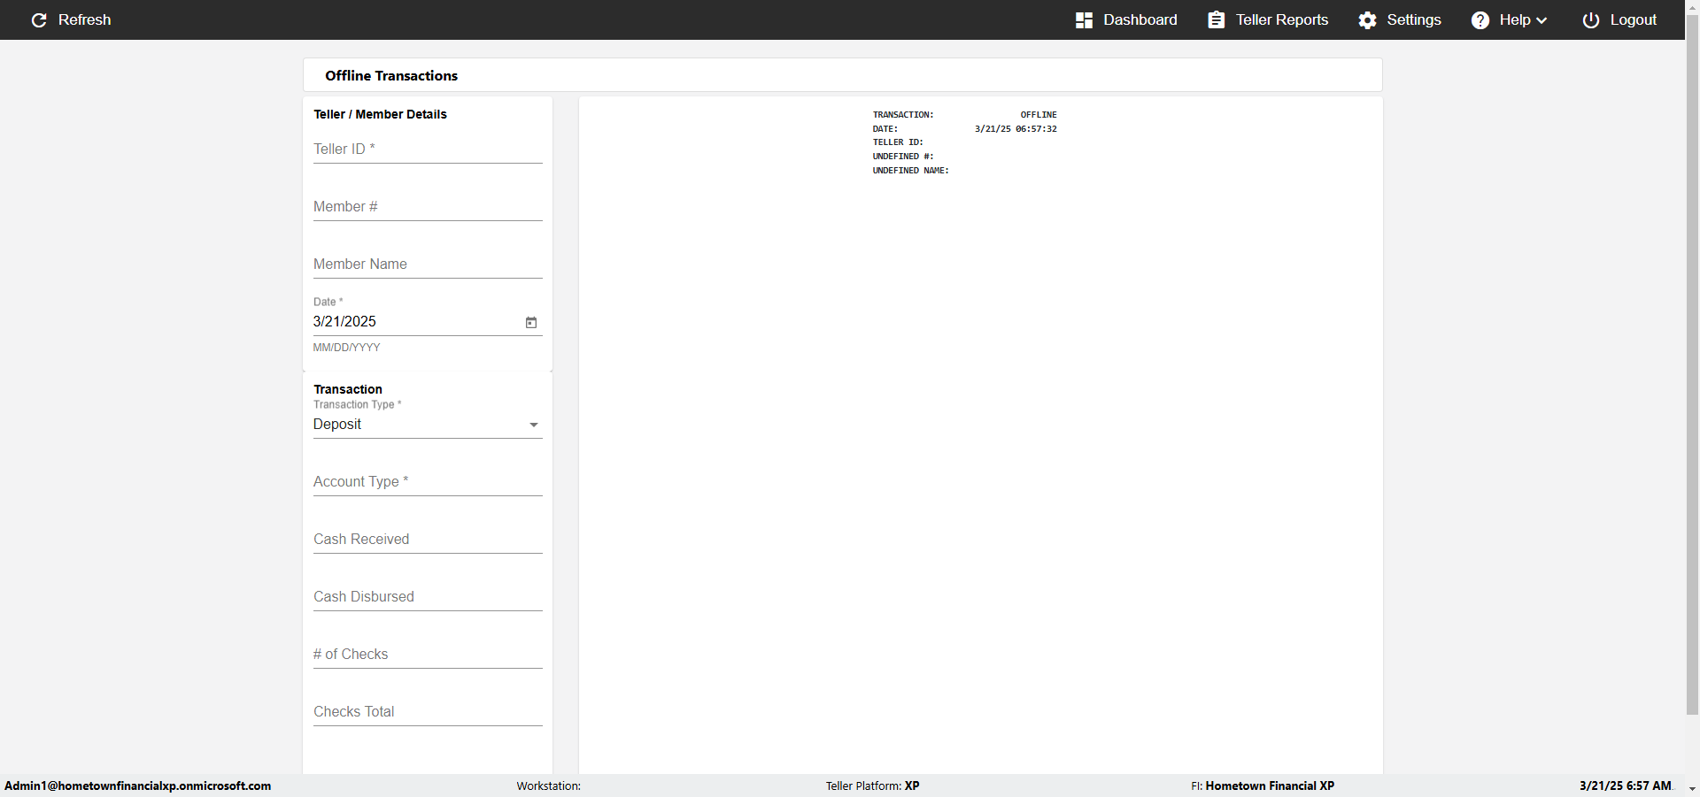Select the Deposit transaction type combo box

tap(428, 425)
